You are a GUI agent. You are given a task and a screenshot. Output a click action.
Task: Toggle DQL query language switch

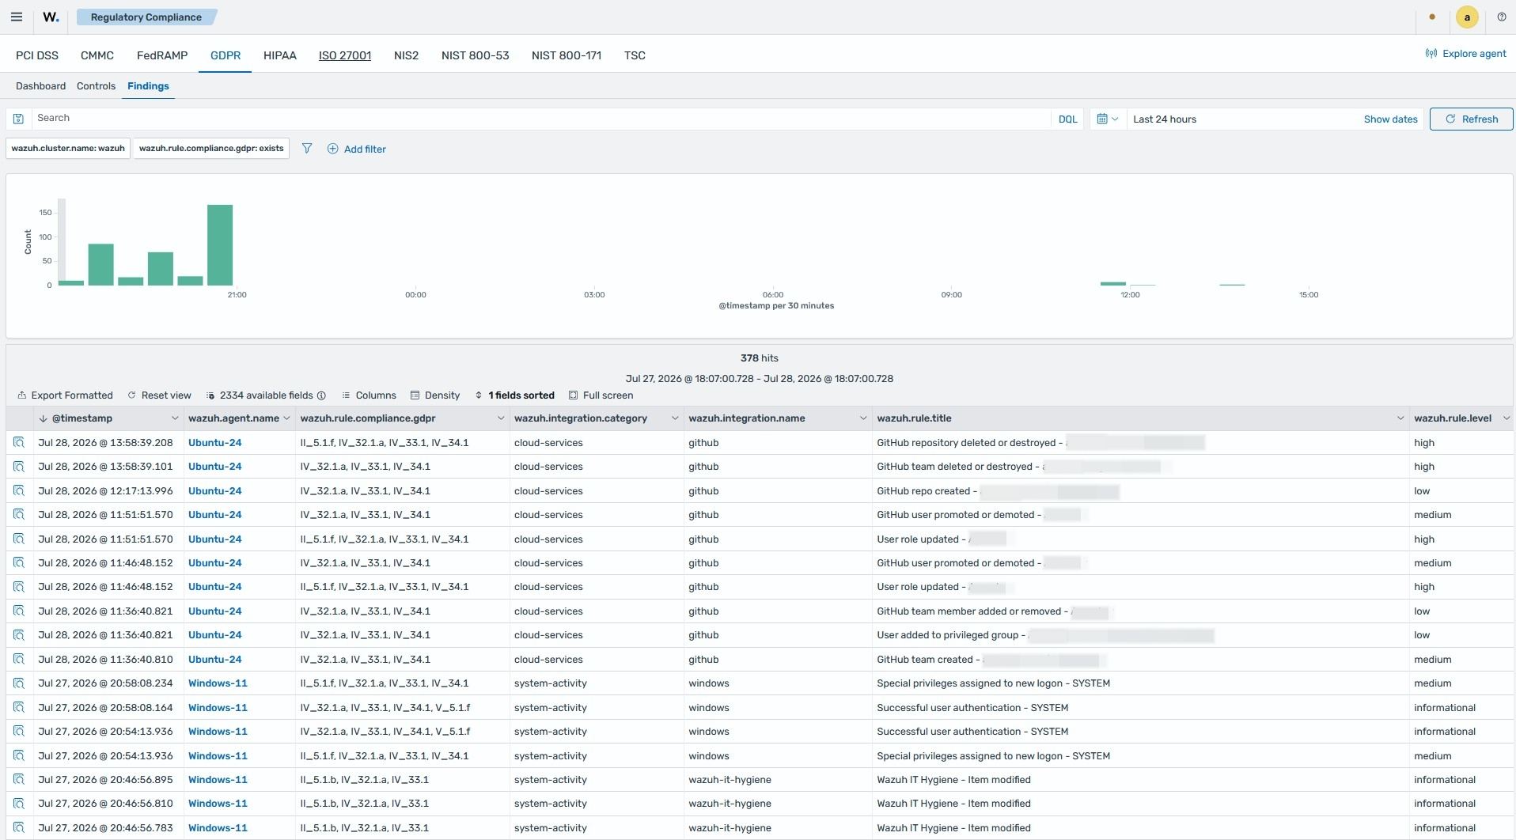1067,119
